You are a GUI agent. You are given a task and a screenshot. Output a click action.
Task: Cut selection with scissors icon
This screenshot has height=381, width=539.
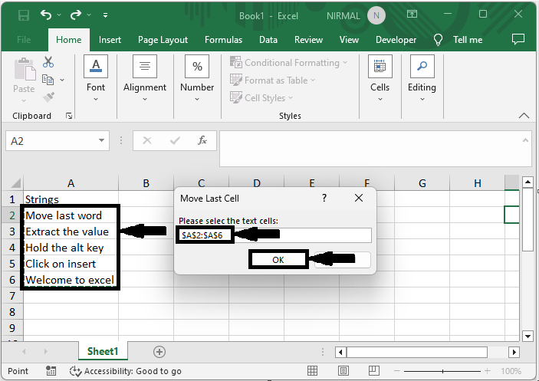[x=48, y=62]
